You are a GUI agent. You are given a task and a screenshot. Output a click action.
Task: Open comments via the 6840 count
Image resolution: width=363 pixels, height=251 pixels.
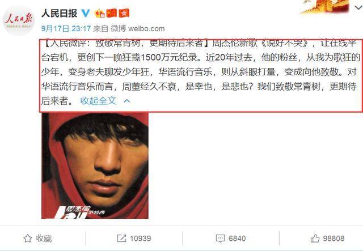coord(237,239)
